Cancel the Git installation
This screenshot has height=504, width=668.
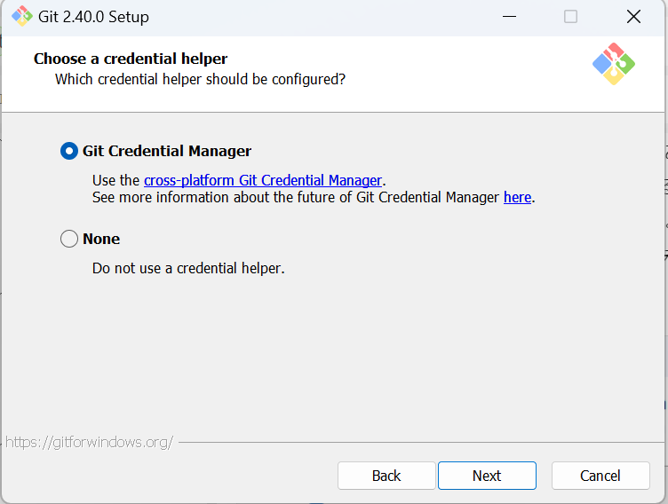coord(600,476)
